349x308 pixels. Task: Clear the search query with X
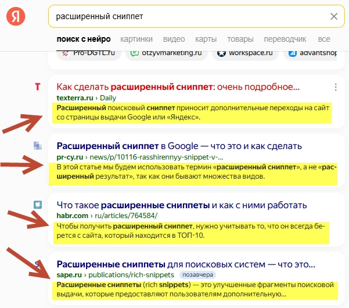tap(334, 16)
